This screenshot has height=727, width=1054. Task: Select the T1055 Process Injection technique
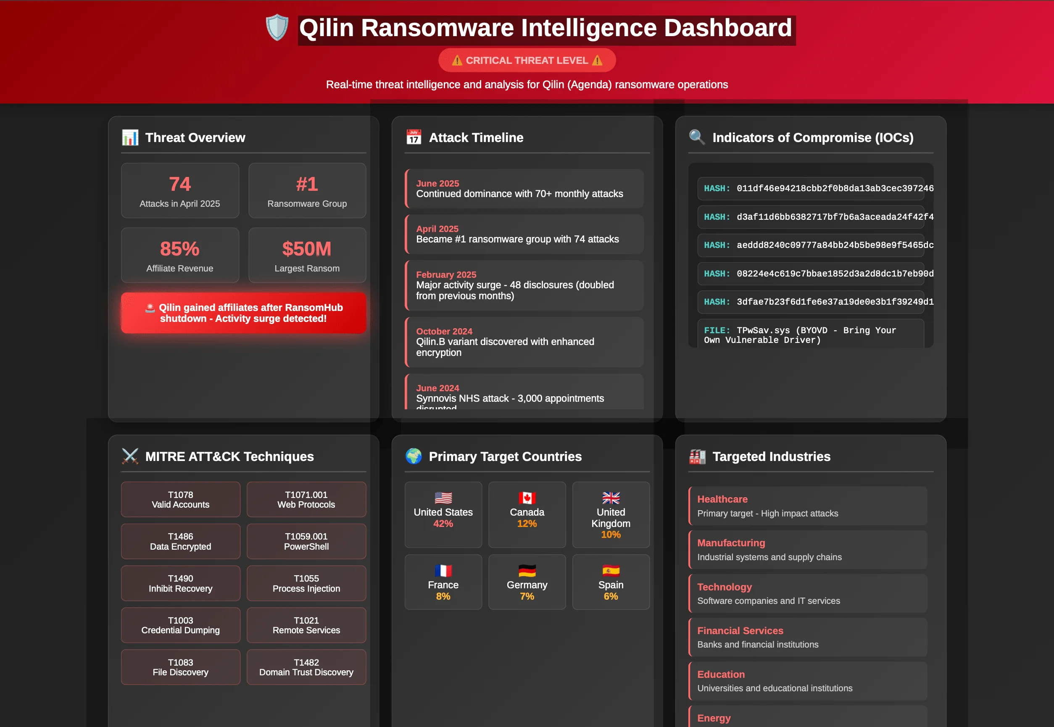306,584
